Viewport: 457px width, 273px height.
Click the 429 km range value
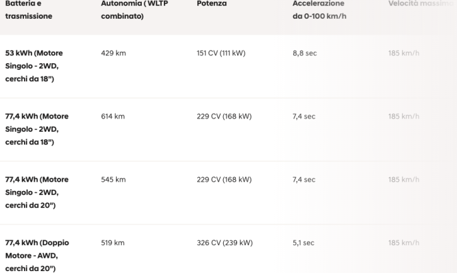tap(113, 53)
